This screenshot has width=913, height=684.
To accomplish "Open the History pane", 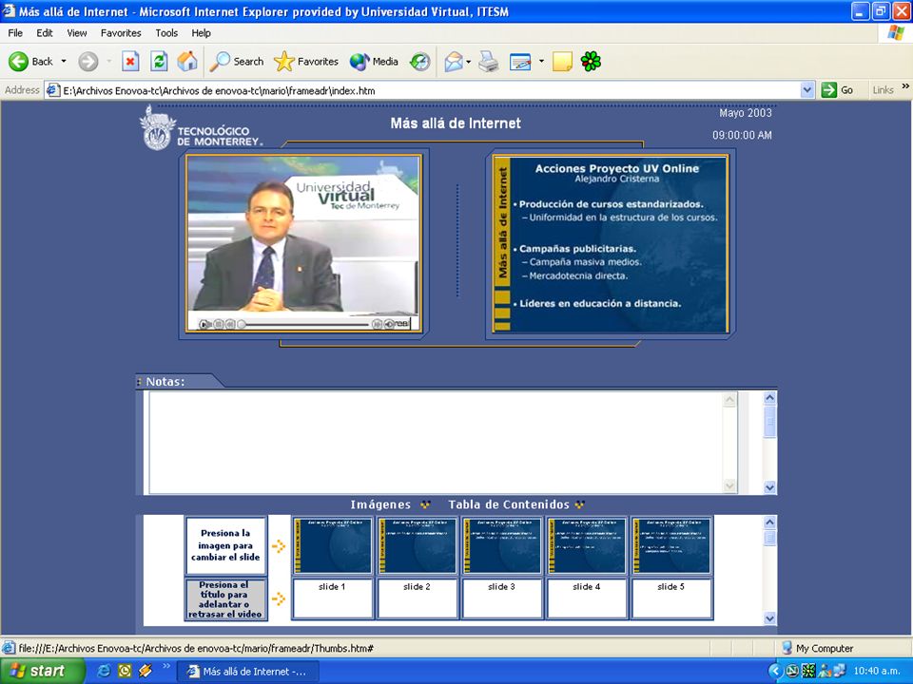I will pyautogui.click(x=419, y=61).
